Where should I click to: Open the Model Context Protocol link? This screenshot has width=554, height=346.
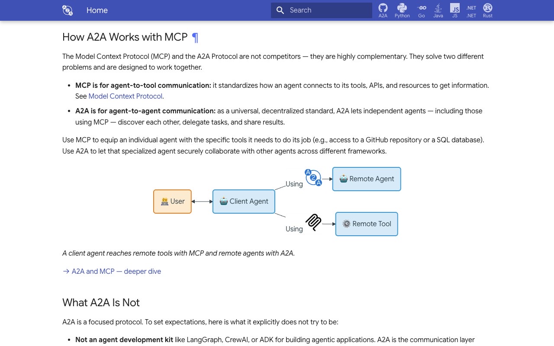point(126,96)
